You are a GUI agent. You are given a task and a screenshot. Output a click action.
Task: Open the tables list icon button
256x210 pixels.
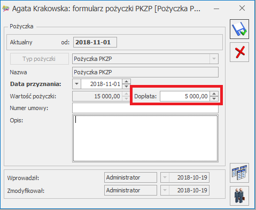click(x=239, y=173)
